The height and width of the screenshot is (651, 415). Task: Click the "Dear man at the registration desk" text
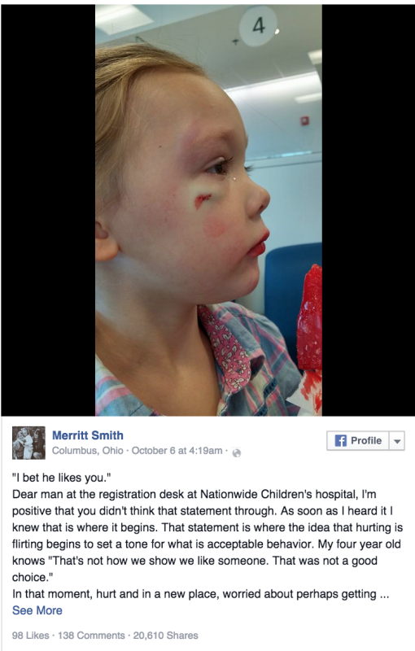104,494
